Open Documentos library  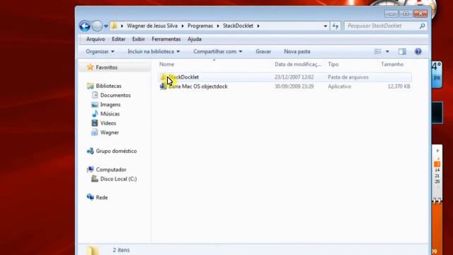click(x=115, y=95)
